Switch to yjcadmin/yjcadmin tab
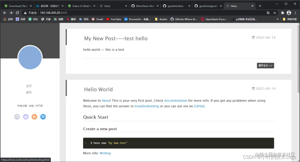The width and height of the screenshot is (300, 162). 207,6
